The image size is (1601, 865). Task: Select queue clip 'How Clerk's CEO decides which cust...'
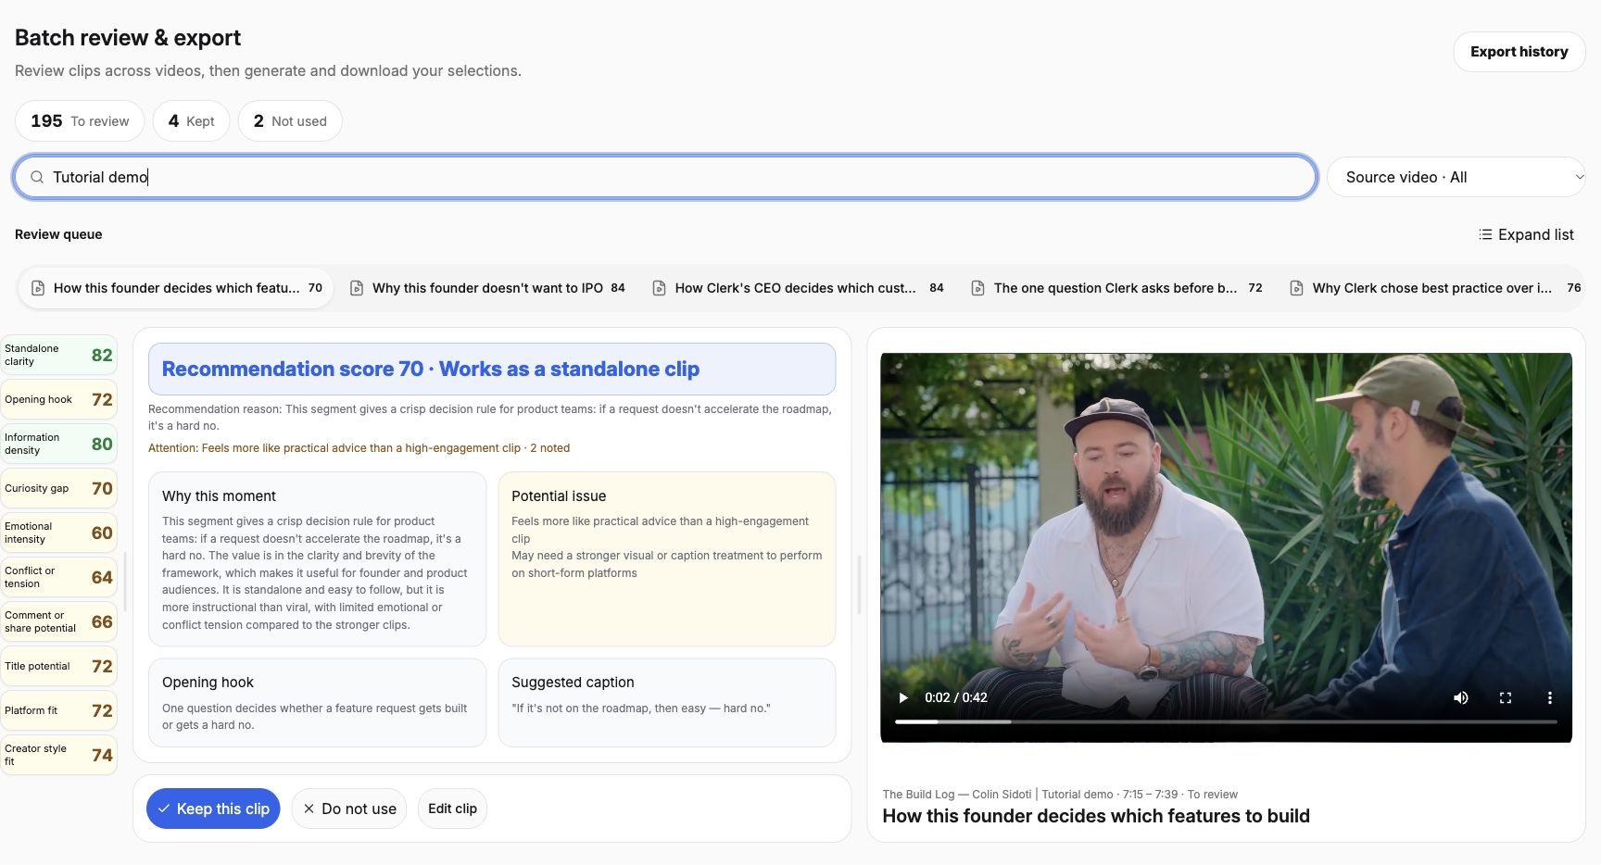(799, 288)
